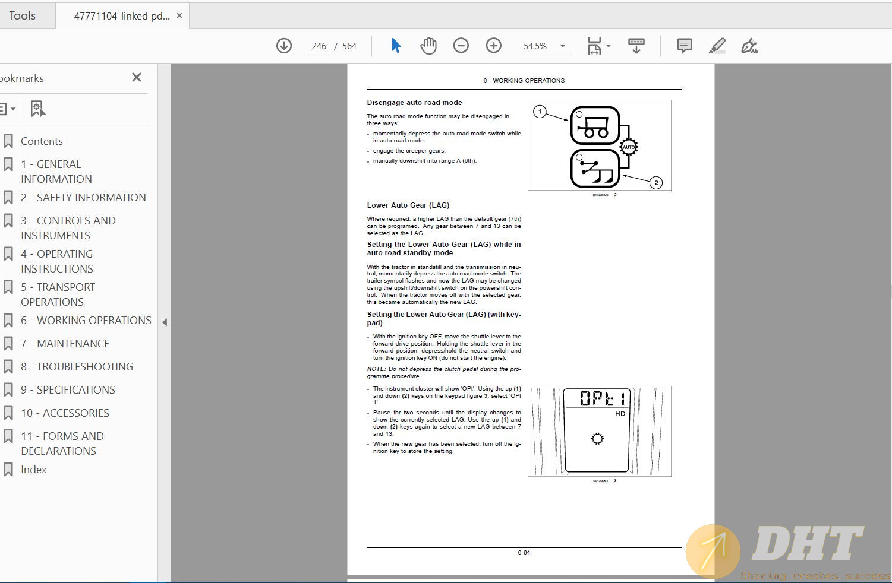
Task: Click the page number input field
Action: 319,46
